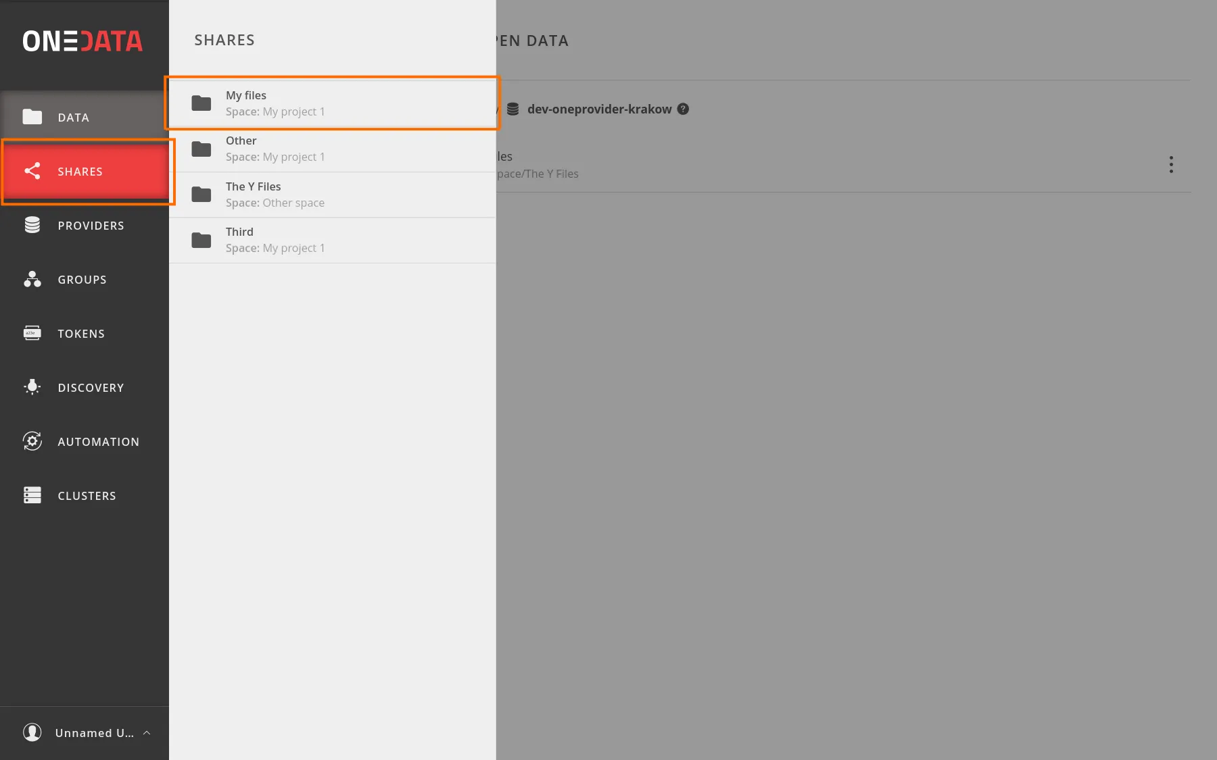The width and height of the screenshot is (1217, 760).
Task: Select the "My files" share
Action: pyautogui.click(x=331, y=103)
